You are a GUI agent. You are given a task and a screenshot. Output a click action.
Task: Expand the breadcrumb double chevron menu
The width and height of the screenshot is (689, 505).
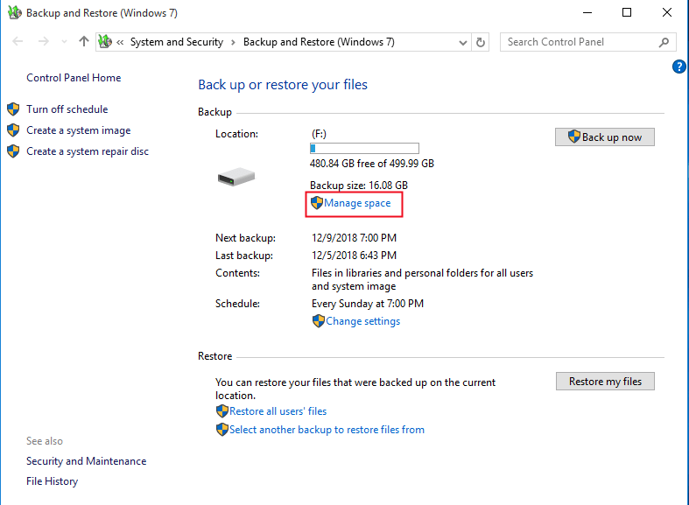pos(121,42)
